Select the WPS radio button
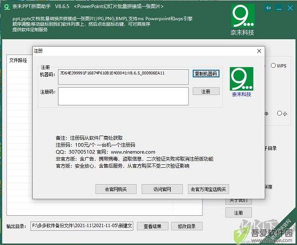297x245 pixels. 278,65
